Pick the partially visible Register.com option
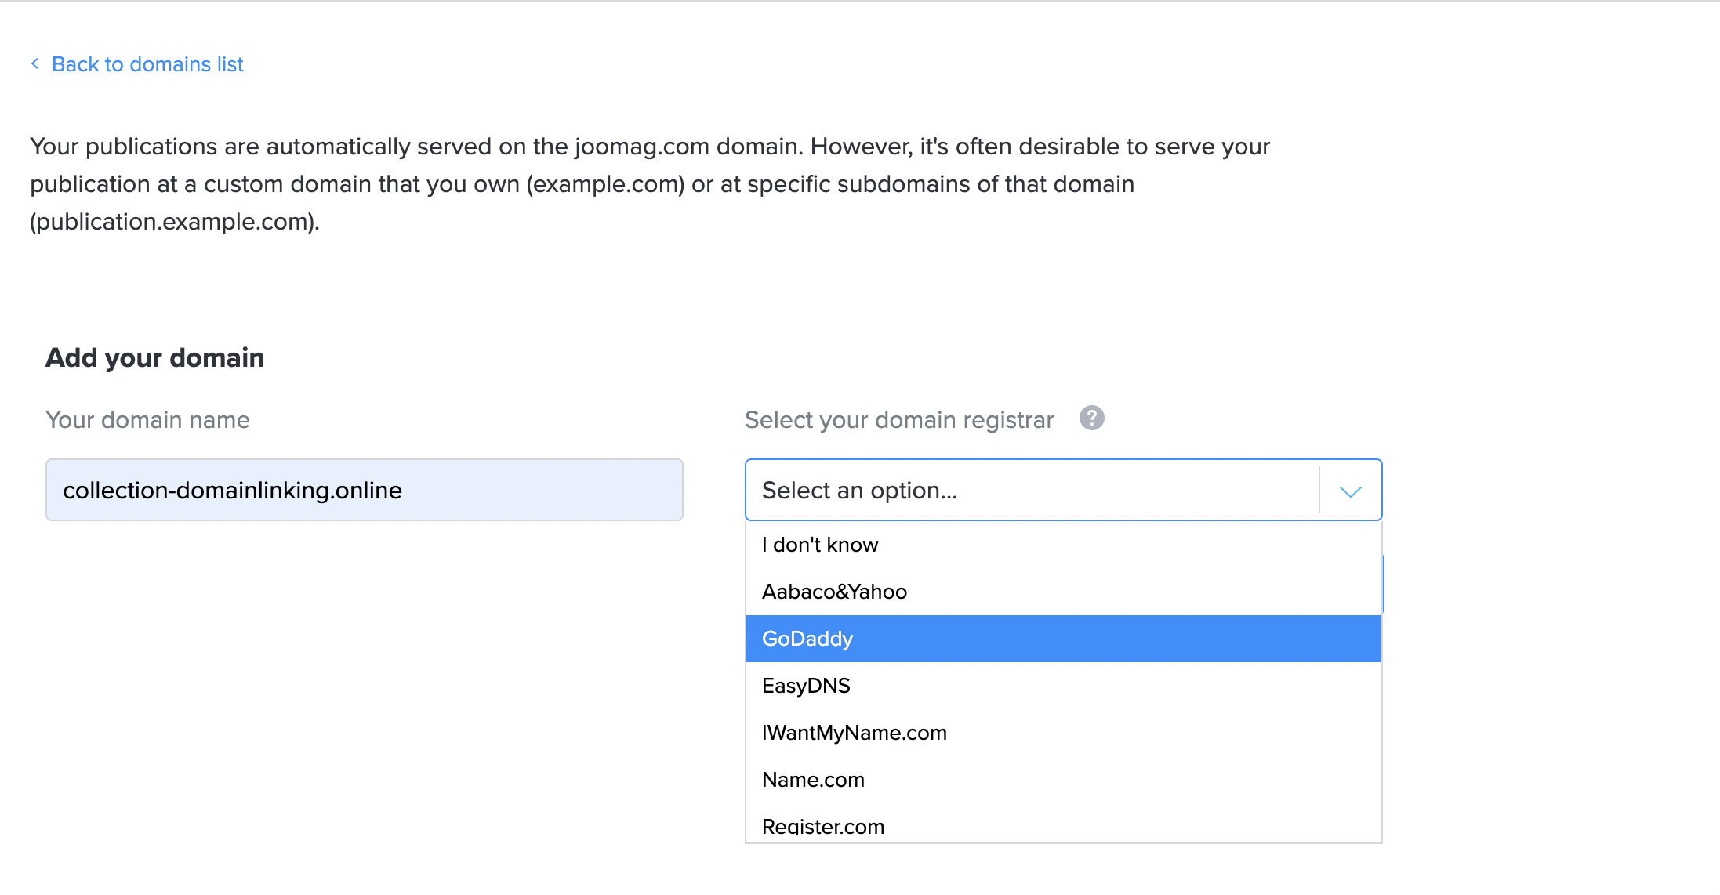This screenshot has height=895, width=1720. (x=823, y=827)
